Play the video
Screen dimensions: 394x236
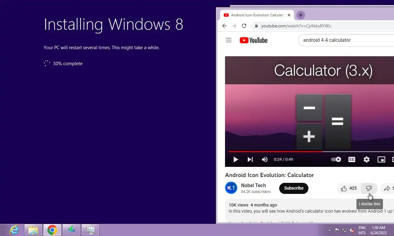pyautogui.click(x=236, y=159)
